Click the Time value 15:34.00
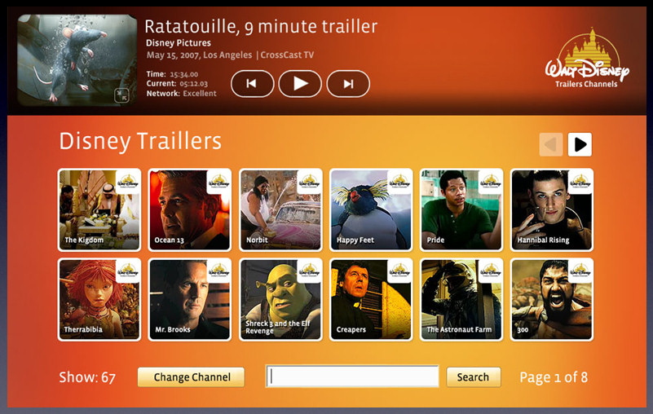The width and height of the screenshot is (653, 414). (x=183, y=74)
